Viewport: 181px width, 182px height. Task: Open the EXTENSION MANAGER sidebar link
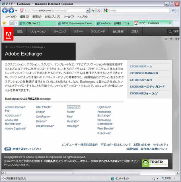click(144, 73)
